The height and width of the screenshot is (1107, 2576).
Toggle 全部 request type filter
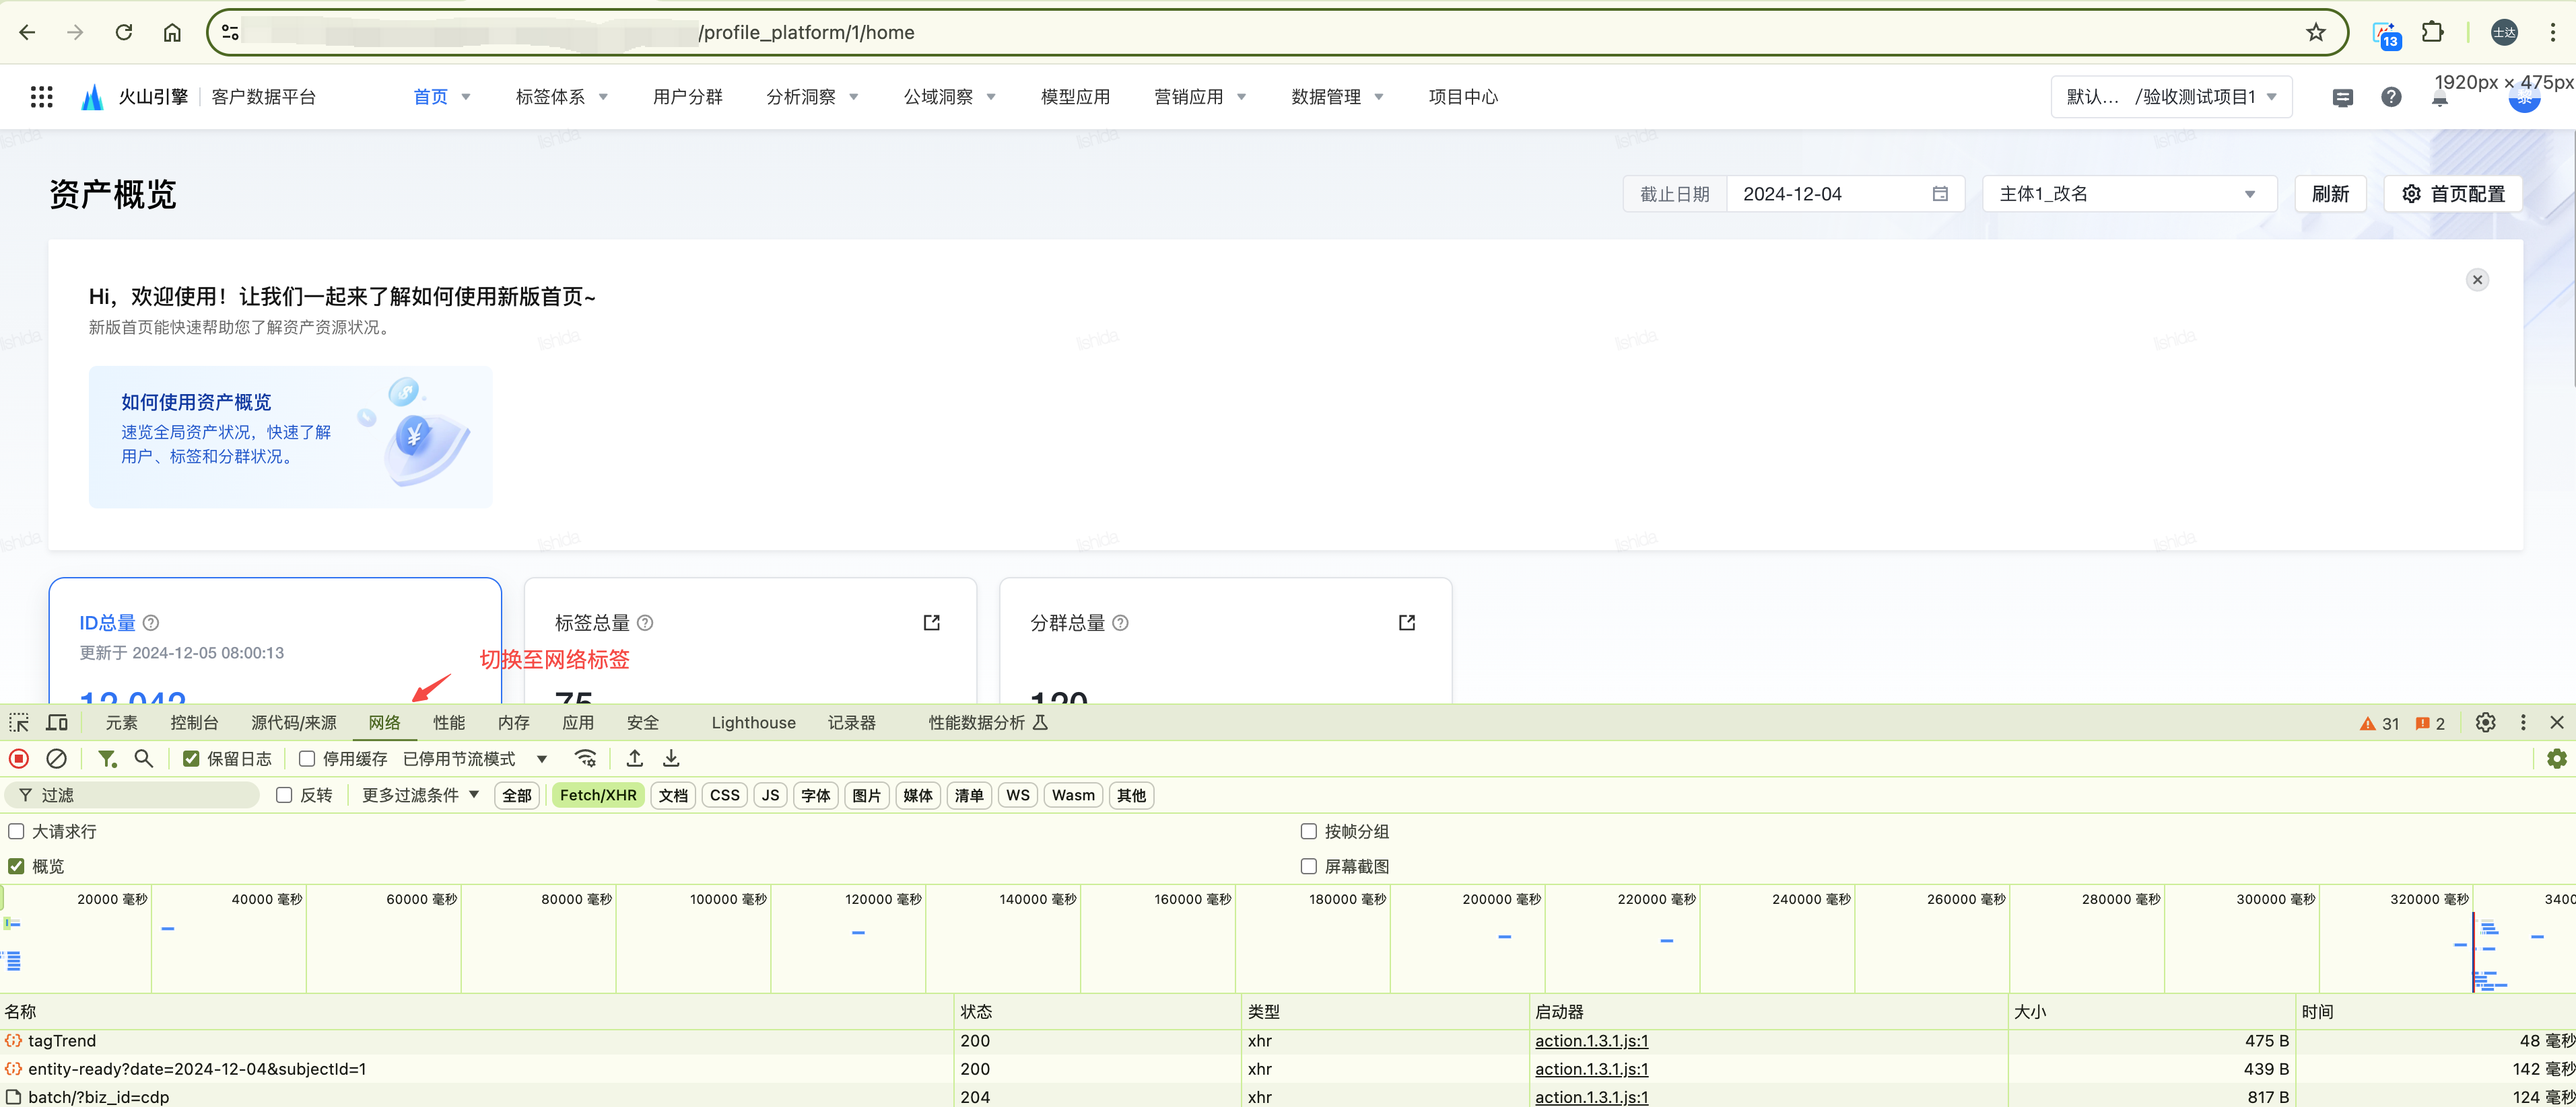517,796
